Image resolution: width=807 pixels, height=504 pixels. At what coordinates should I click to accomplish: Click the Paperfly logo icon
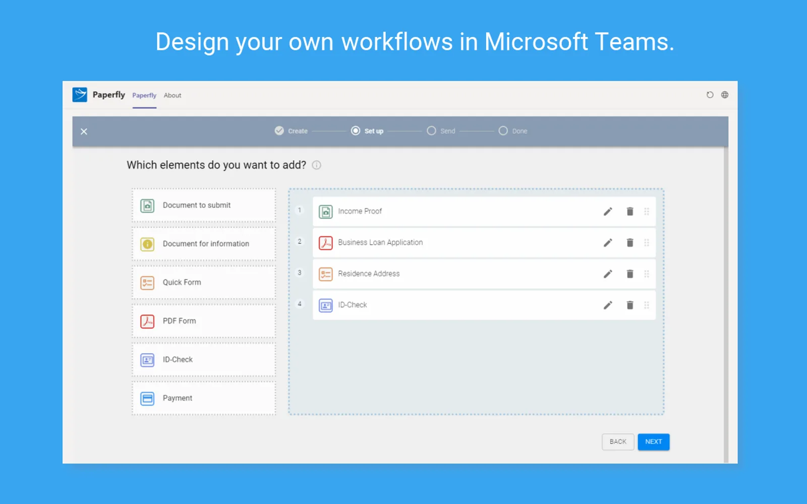(x=80, y=95)
